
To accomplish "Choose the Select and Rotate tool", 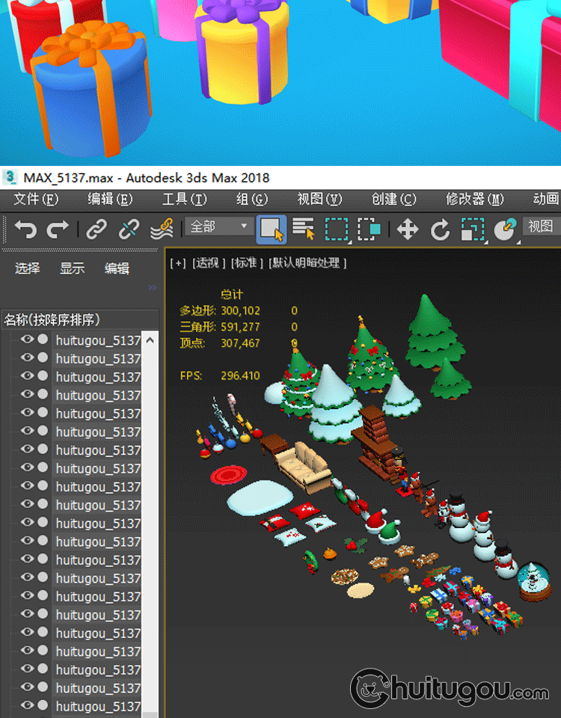I will click(x=440, y=229).
